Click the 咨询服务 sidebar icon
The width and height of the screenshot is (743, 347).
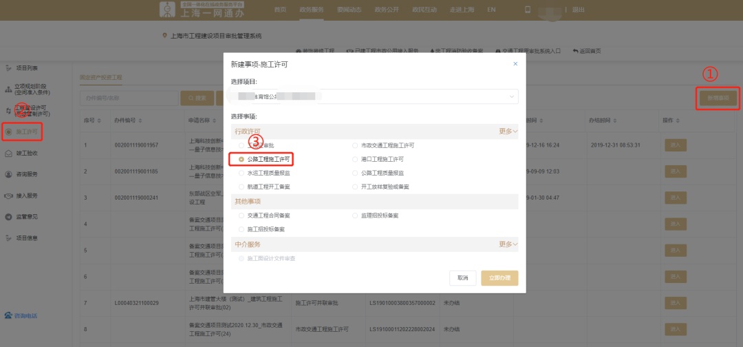point(9,174)
